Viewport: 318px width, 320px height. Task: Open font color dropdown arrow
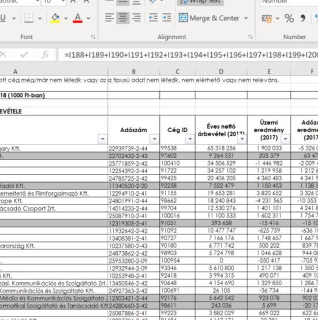pyautogui.click(x=88, y=18)
